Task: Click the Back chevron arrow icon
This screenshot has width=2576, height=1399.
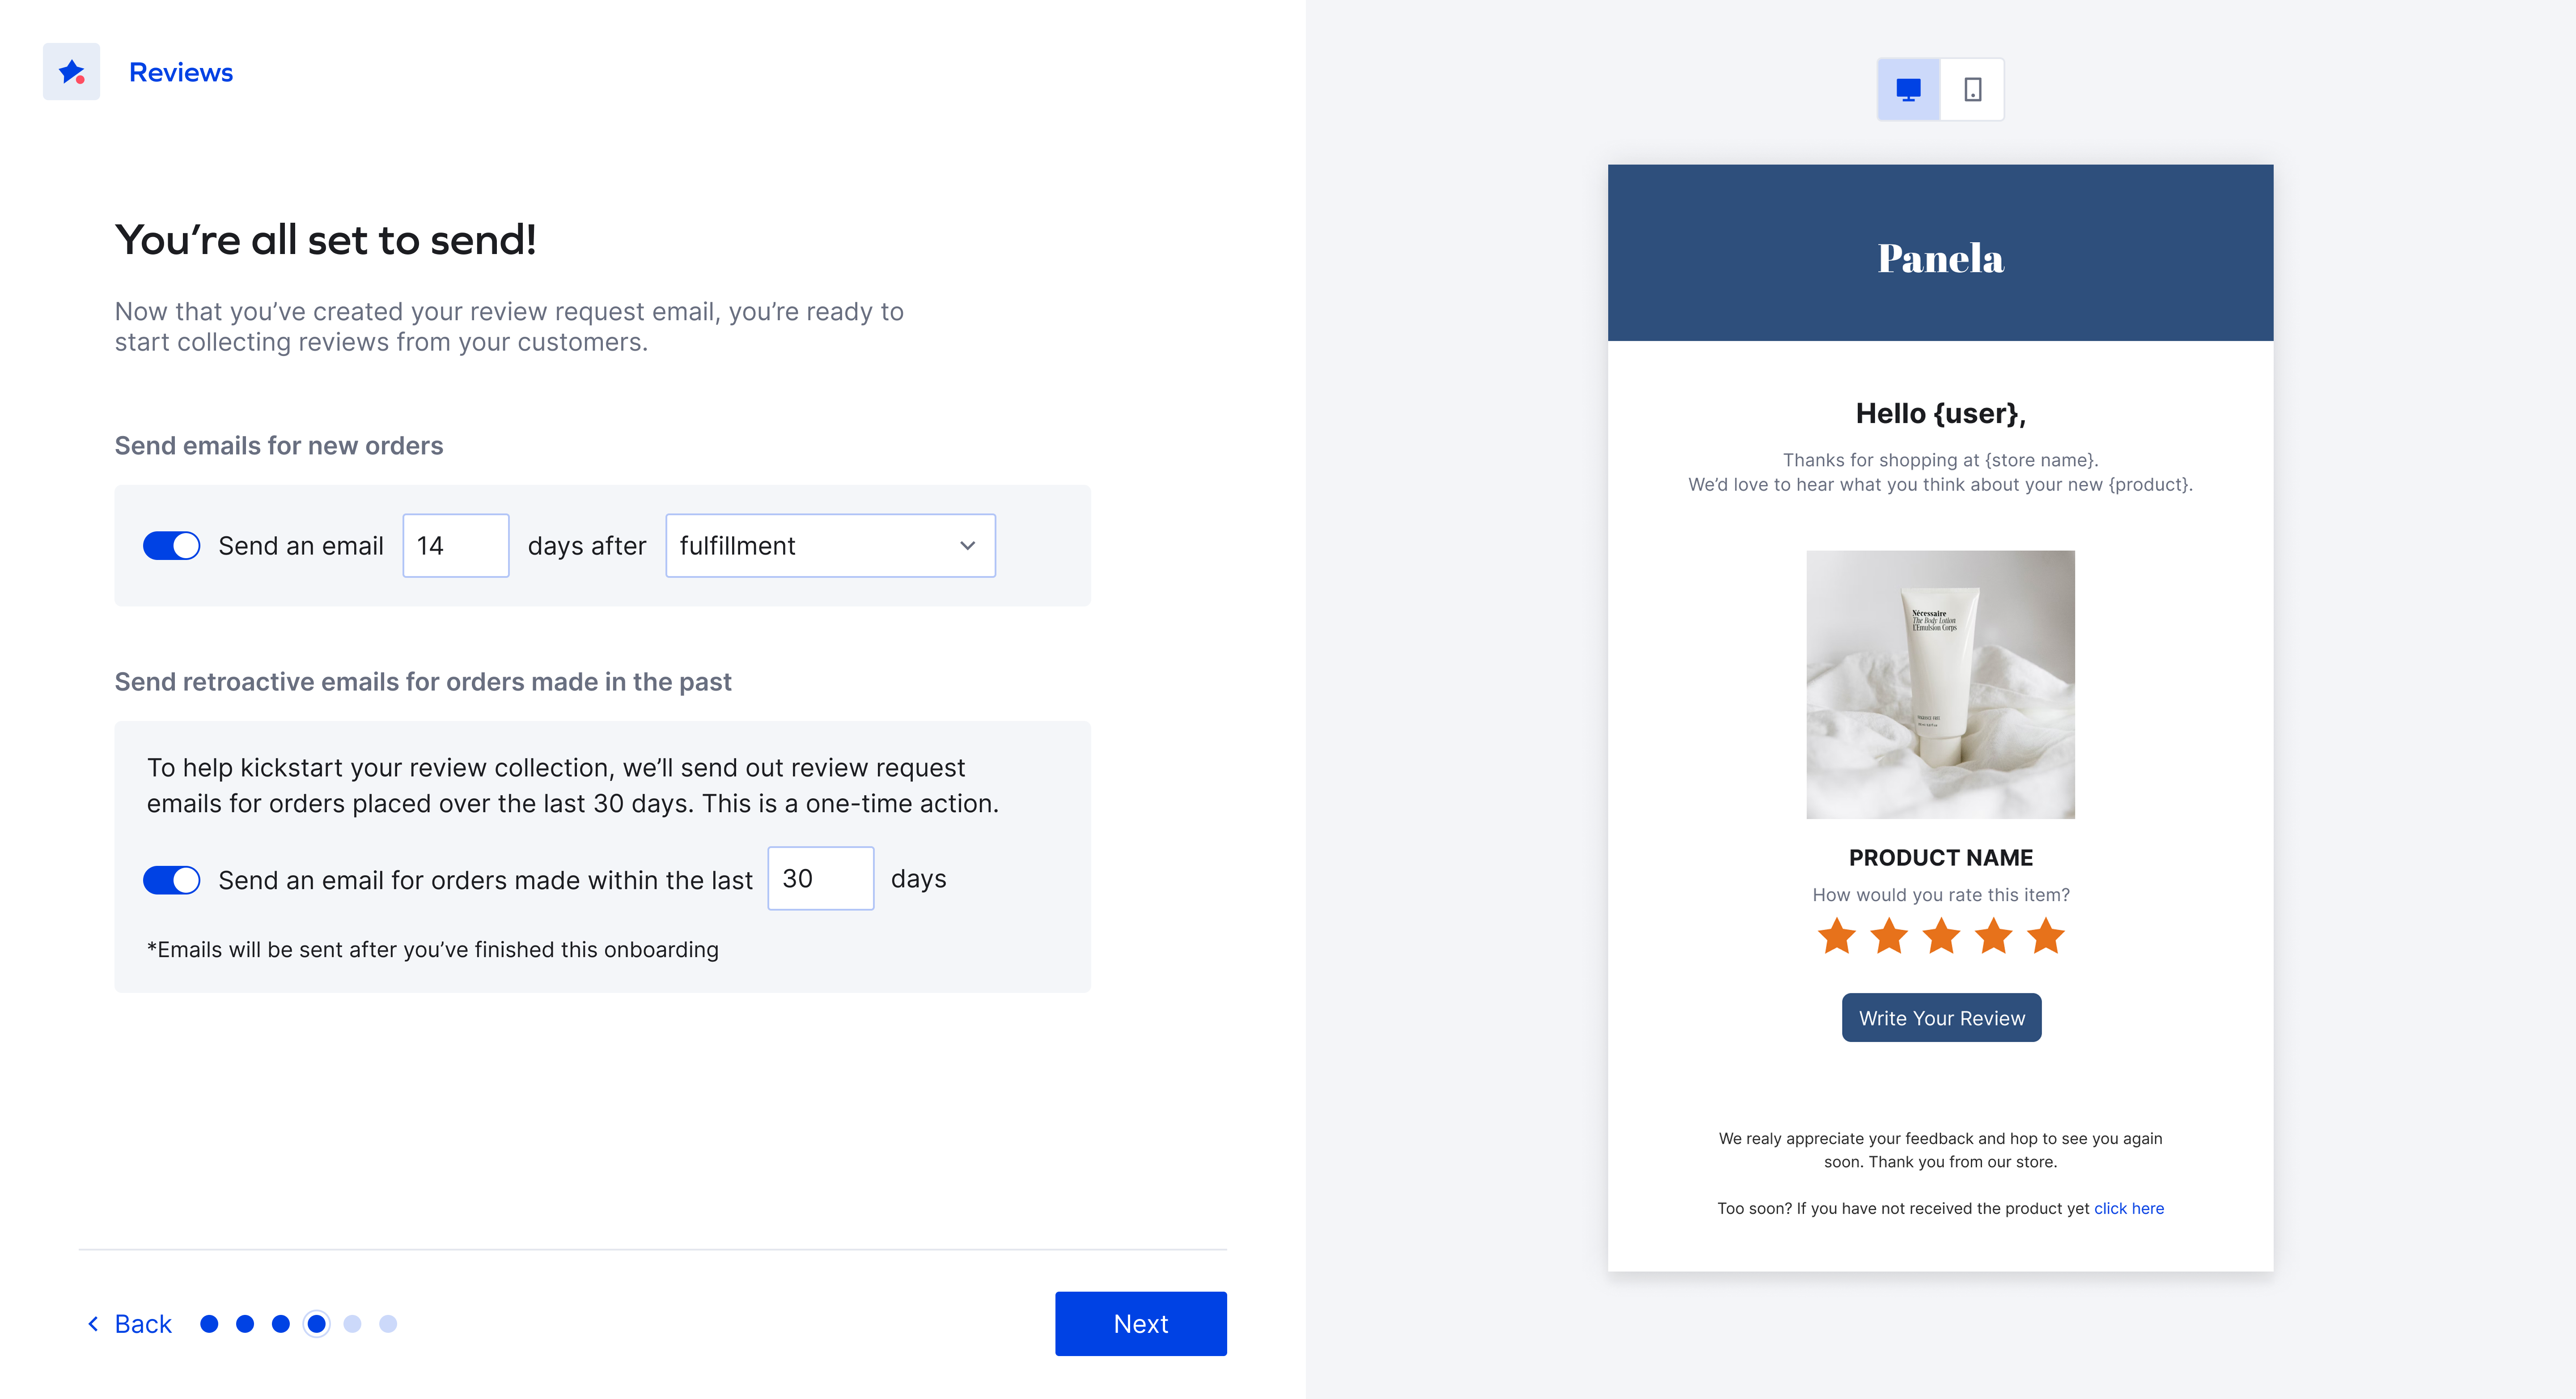Action: (93, 1323)
